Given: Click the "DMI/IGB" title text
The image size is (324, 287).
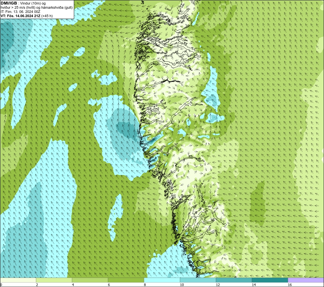Looking at the screenshot, I should point(9,3).
